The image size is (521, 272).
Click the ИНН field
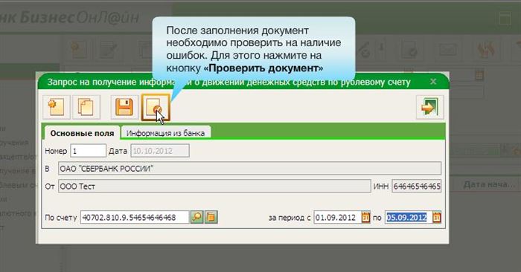pos(417,186)
